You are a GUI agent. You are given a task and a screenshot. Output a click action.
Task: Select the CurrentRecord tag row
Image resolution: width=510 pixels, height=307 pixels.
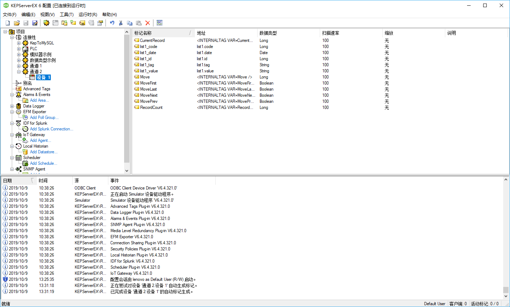click(150, 40)
